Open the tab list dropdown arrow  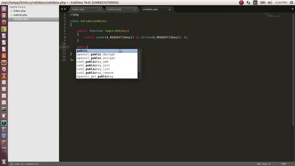point(292,9)
